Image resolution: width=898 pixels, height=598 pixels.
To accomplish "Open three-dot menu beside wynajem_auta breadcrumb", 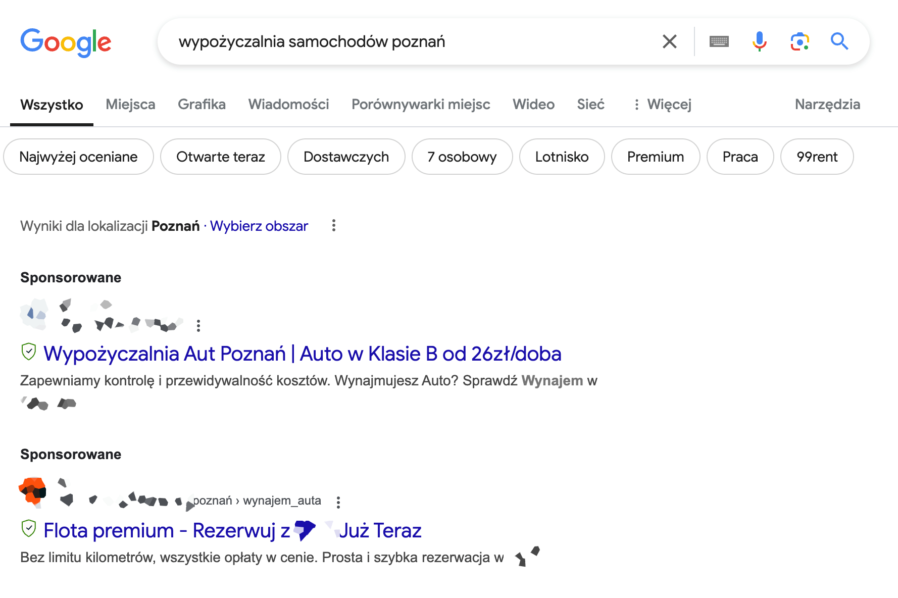I will pyautogui.click(x=338, y=502).
